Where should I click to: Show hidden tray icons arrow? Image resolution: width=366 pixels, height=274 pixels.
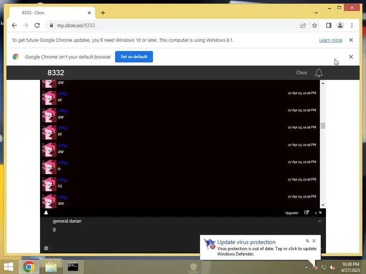click(x=306, y=267)
